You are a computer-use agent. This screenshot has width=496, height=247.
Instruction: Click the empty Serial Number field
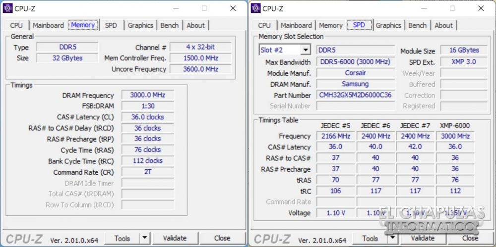356,106
